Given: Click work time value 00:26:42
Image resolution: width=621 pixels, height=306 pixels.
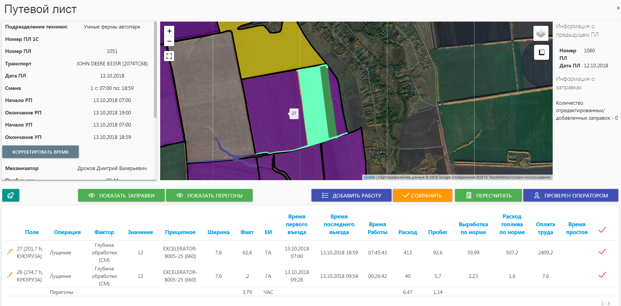Looking at the screenshot, I should (378, 276).
